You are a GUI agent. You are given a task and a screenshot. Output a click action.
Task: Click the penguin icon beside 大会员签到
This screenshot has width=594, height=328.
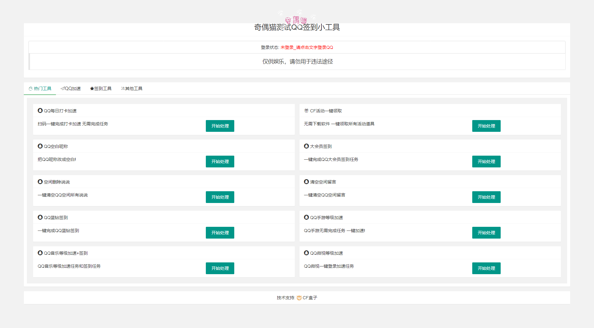pyautogui.click(x=306, y=146)
